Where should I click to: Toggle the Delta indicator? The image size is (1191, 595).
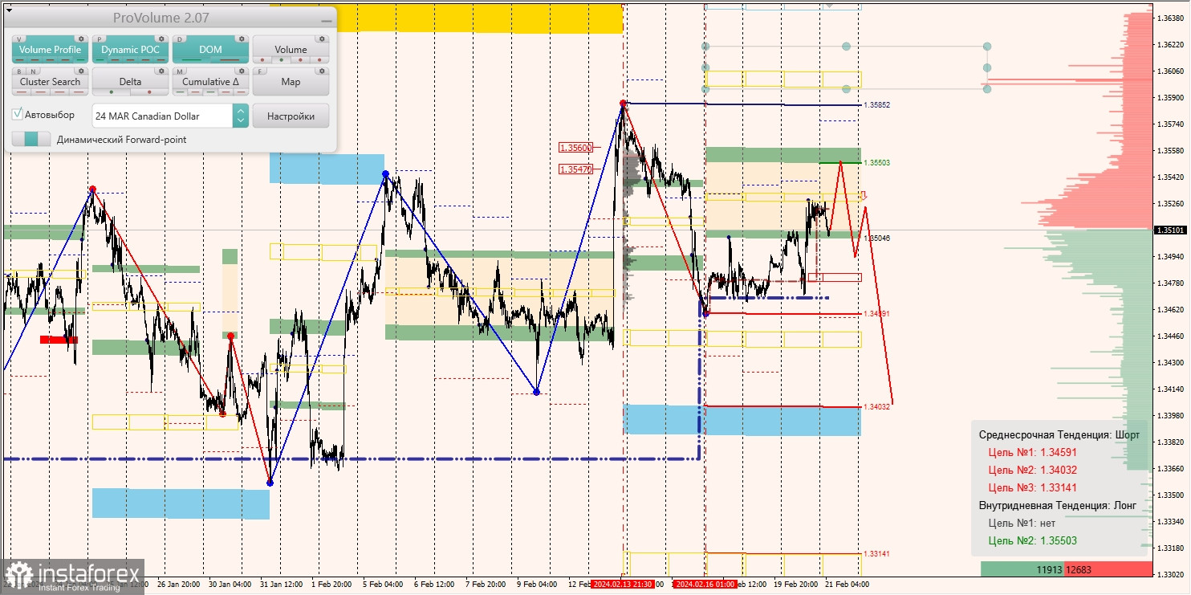(x=130, y=82)
